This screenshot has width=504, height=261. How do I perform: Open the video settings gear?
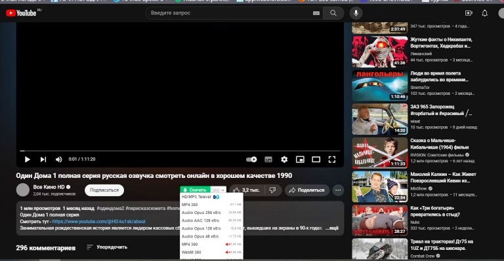point(284,159)
